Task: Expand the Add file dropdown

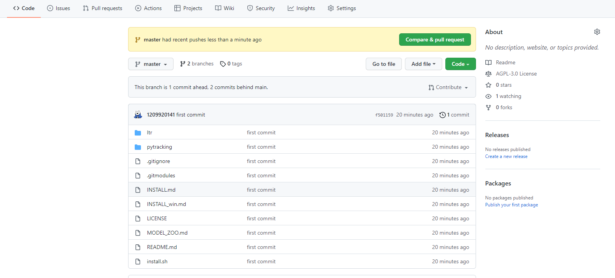Action: coord(424,64)
